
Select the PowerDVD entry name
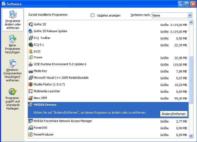tap(40, 128)
